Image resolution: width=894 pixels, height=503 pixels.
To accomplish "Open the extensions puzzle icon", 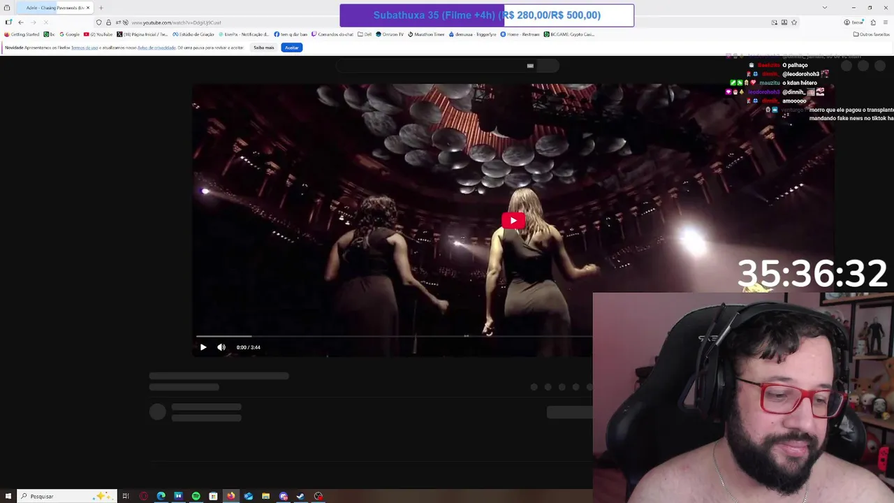I will pyautogui.click(x=873, y=22).
